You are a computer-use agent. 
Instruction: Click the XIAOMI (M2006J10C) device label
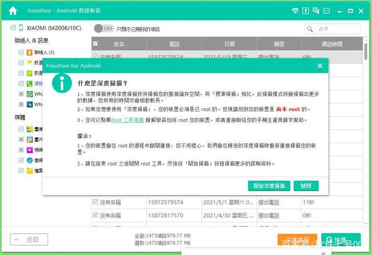[x=54, y=28]
